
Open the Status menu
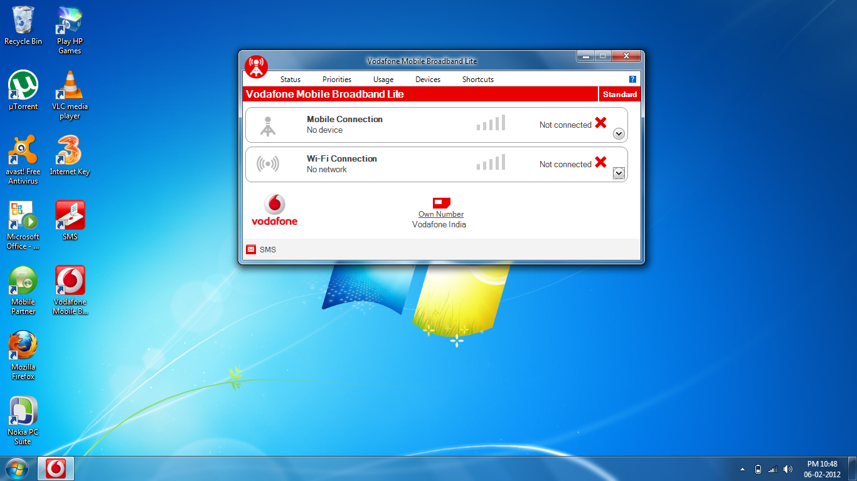coord(290,80)
